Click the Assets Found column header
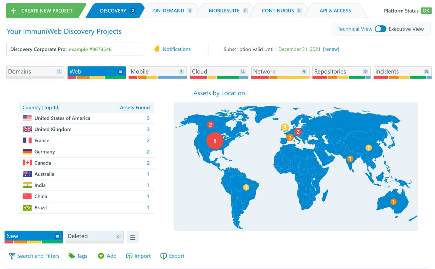The width and height of the screenshot is (435, 269). pos(135,107)
